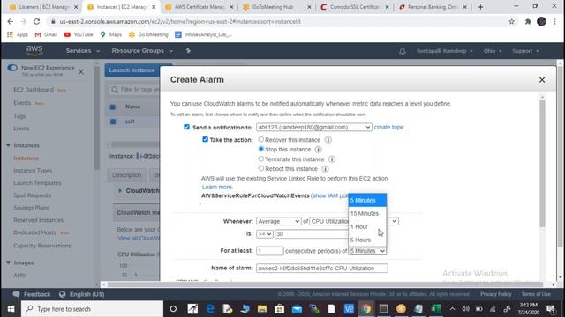The height and width of the screenshot is (317, 565).
Task: Toggle the New EC2 Experience switch
Action: tap(12, 68)
